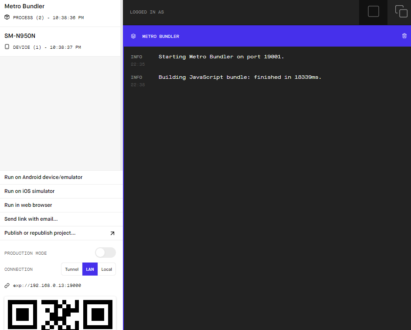Switch to the two-panel layout icon
The height and width of the screenshot is (330, 411).
coord(401,11)
